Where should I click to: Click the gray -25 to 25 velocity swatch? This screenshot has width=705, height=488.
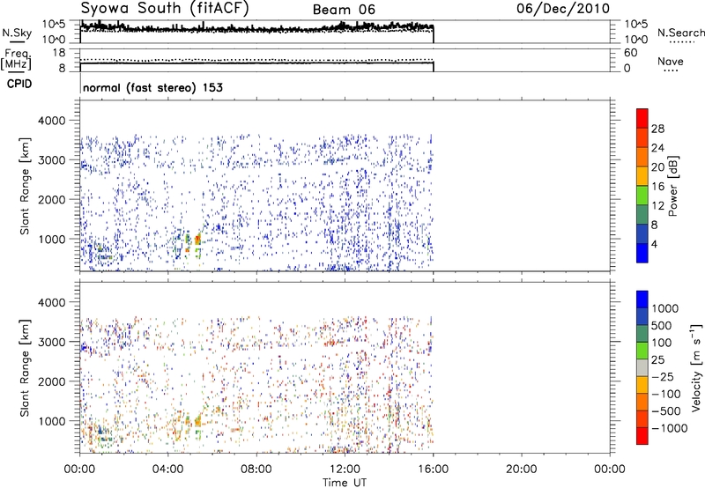642,367
